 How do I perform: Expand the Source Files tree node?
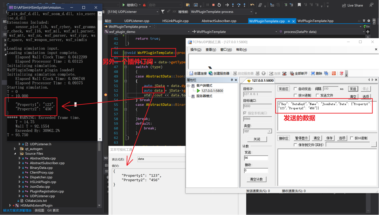pos(15,153)
